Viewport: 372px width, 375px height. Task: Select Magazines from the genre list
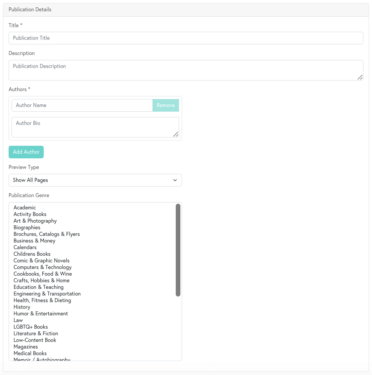point(26,347)
